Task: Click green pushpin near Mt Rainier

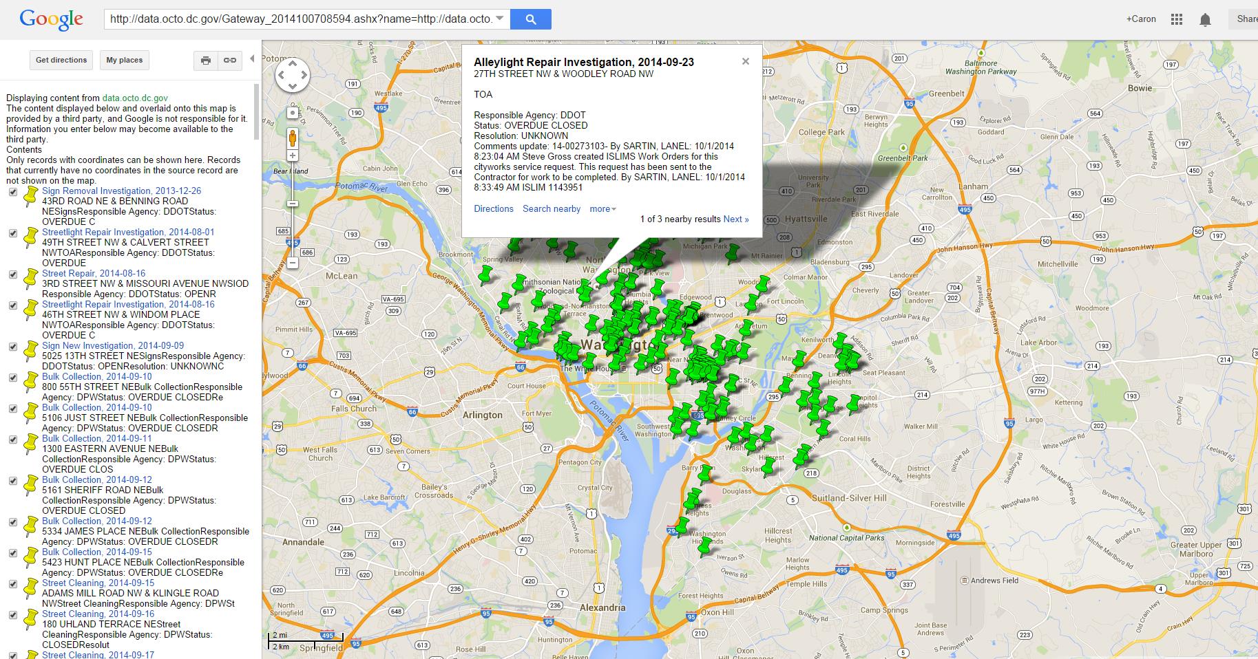Action: coord(732,255)
